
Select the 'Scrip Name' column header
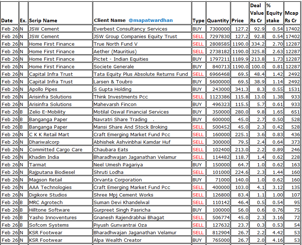pyautogui.click(x=60, y=13)
